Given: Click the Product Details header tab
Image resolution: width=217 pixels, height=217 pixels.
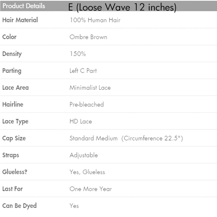Looking at the screenshot, I should tap(24, 6).
